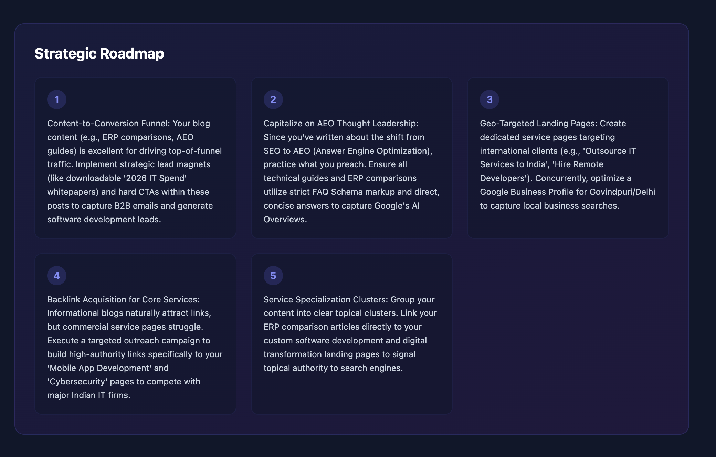Viewport: 716px width, 457px height.
Task: Click the Content-to-Conversion Funnel title text
Action: pos(108,124)
